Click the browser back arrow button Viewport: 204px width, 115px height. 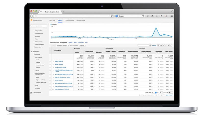(x=32, y=16)
